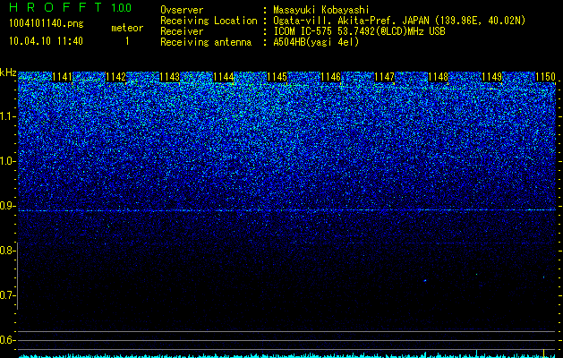Select the version number 1.0.0
The width and height of the screenshot is (563, 358).
click(x=122, y=7)
